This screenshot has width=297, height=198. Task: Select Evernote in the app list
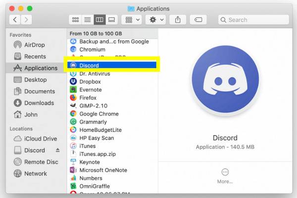(112, 90)
